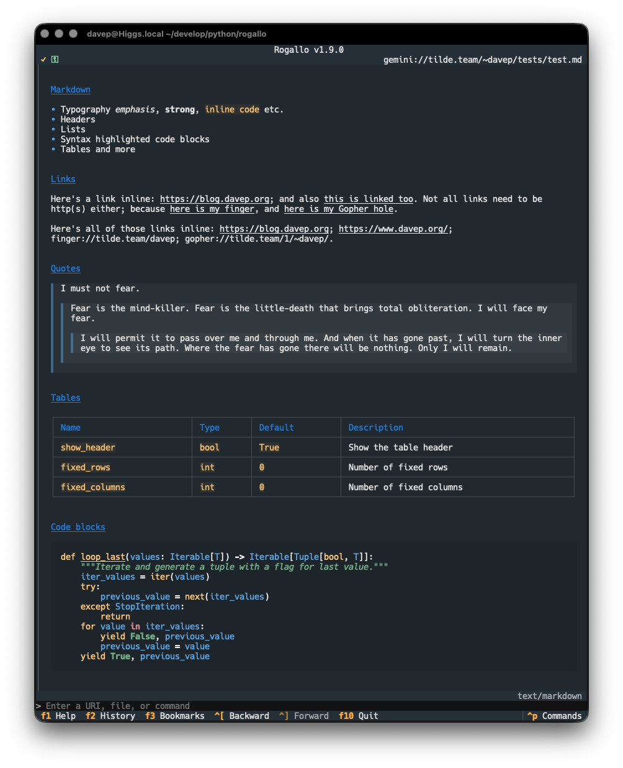Image resolution: width=623 pixels, height=768 pixels.
Task: Follow the https://www.davep.org/ link
Action: pos(393,229)
